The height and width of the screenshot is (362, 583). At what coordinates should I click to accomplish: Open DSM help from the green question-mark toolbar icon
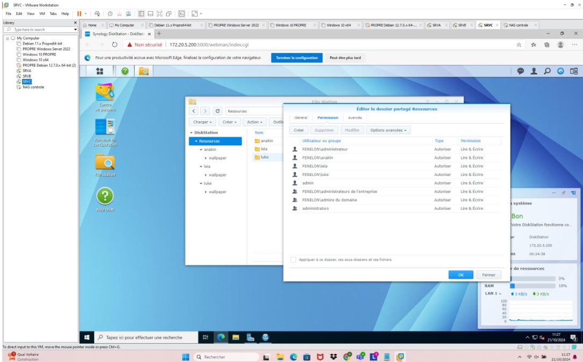(x=125, y=71)
